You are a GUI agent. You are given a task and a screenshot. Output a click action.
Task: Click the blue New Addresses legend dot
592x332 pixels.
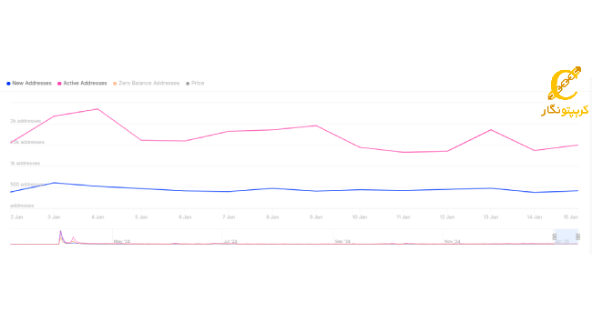[x=8, y=84]
